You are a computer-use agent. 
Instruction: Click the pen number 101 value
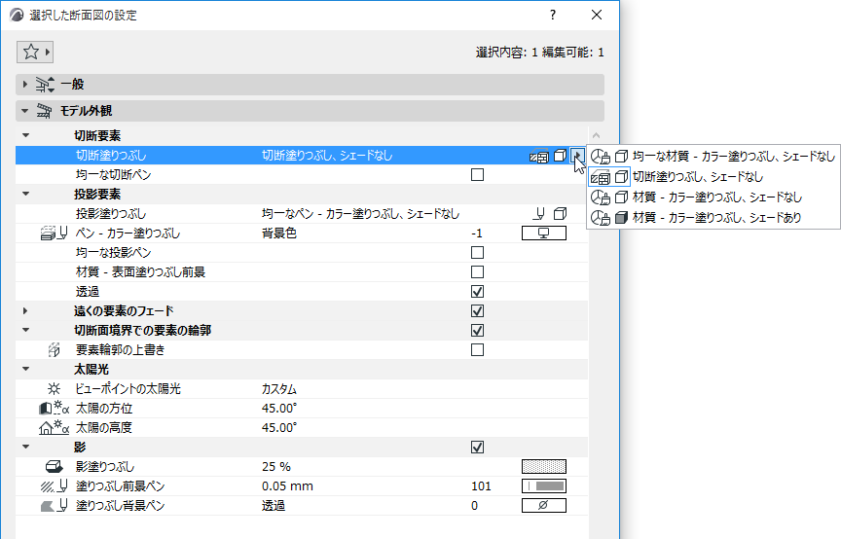pos(481,485)
